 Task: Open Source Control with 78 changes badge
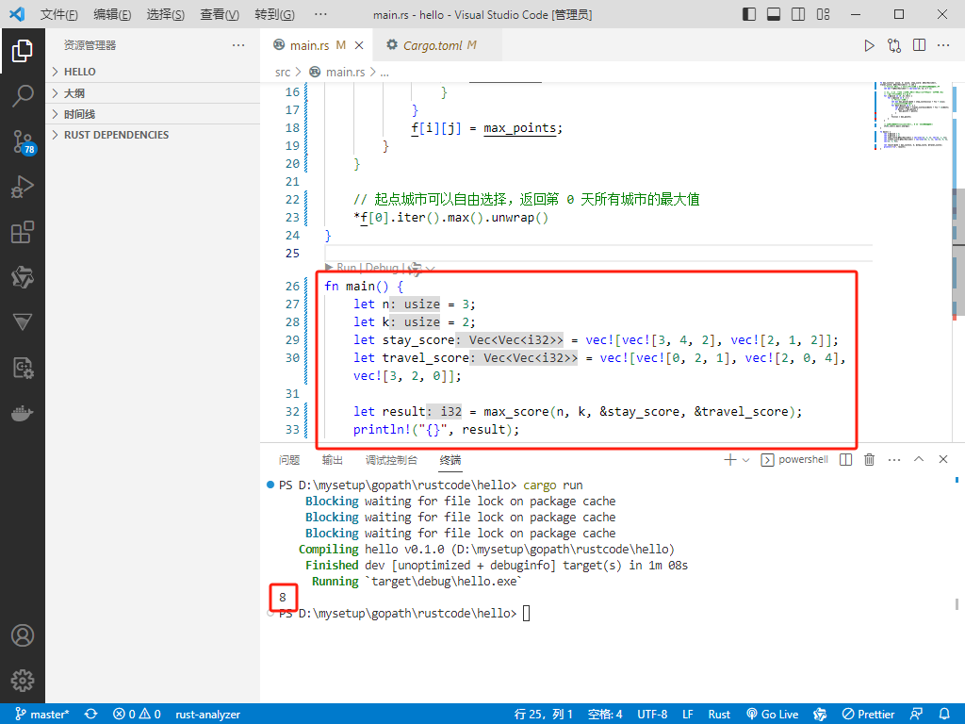point(24,142)
